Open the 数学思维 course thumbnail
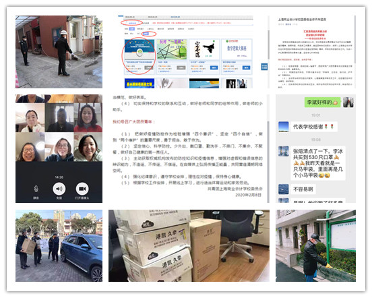The width and height of the screenshot is (372, 298). (237, 49)
